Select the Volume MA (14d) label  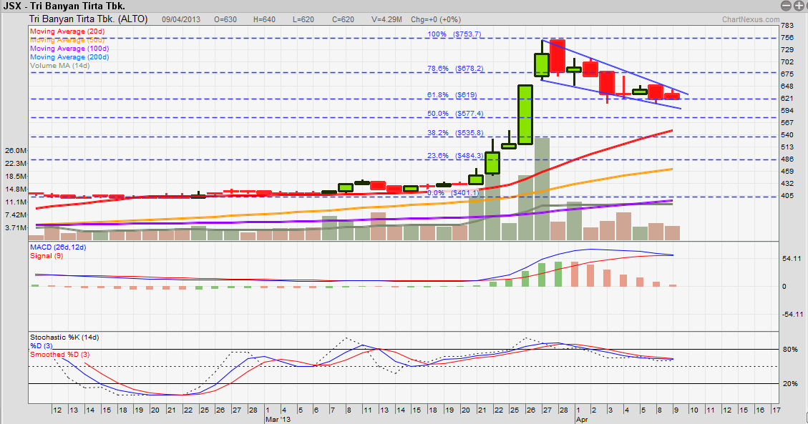(x=60, y=66)
